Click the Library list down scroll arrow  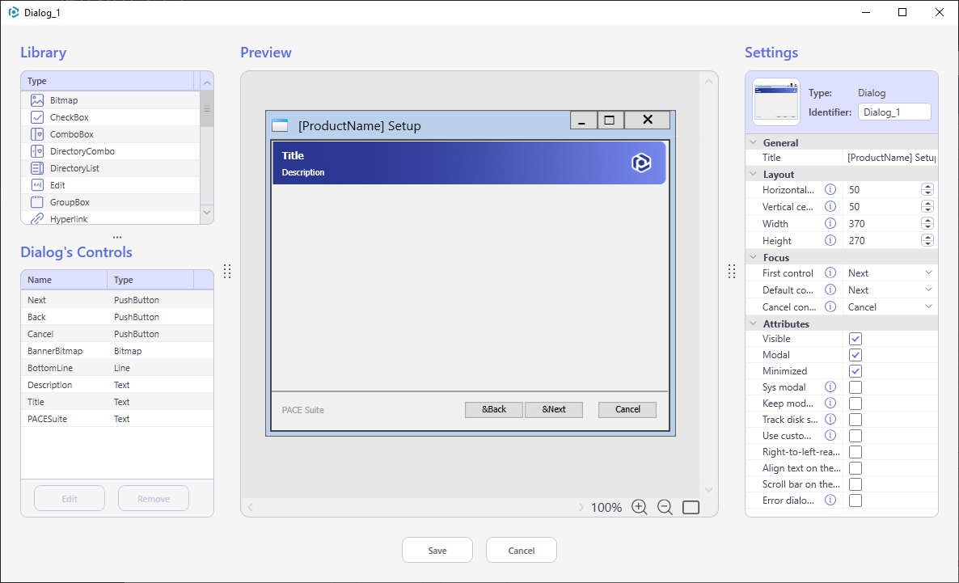point(207,213)
